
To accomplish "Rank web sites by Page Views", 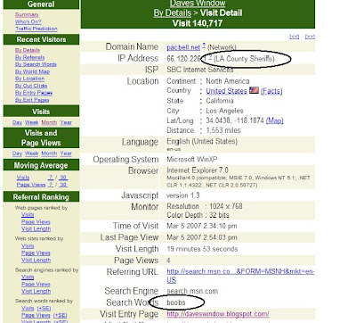I will [x=36, y=253].
